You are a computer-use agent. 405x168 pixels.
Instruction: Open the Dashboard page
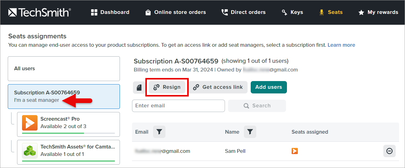pos(110,12)
